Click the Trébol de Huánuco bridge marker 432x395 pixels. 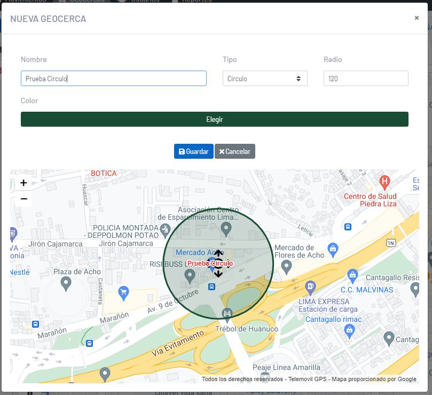(227, 314)
